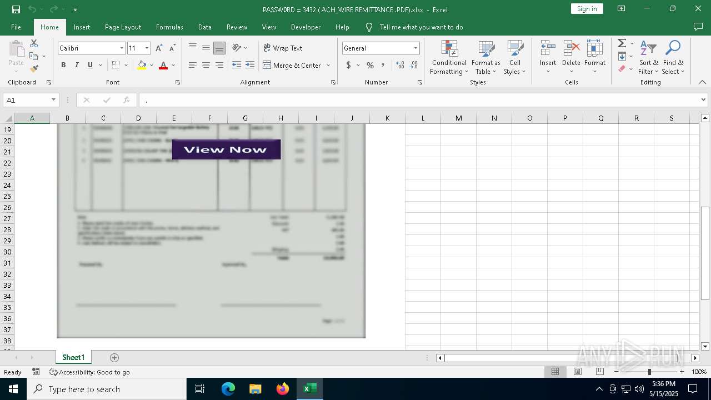Open Merge & Center dropdown arrow
This screenshot has height=400, width=711.
(x=328, y=65)
